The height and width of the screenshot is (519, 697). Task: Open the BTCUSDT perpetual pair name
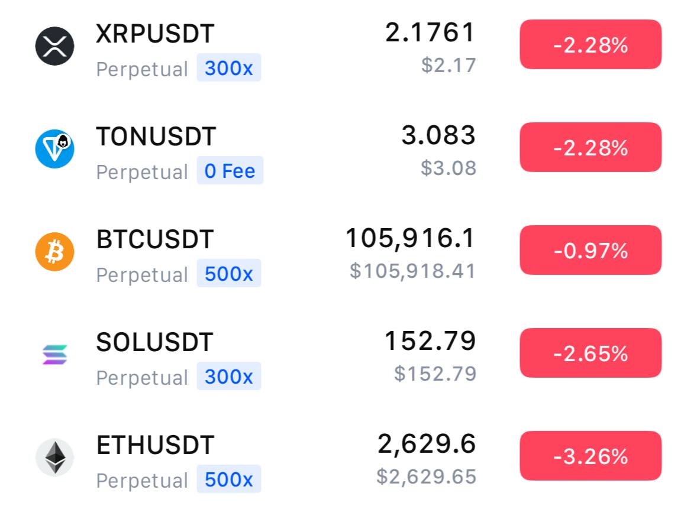[x=154, y=239]
